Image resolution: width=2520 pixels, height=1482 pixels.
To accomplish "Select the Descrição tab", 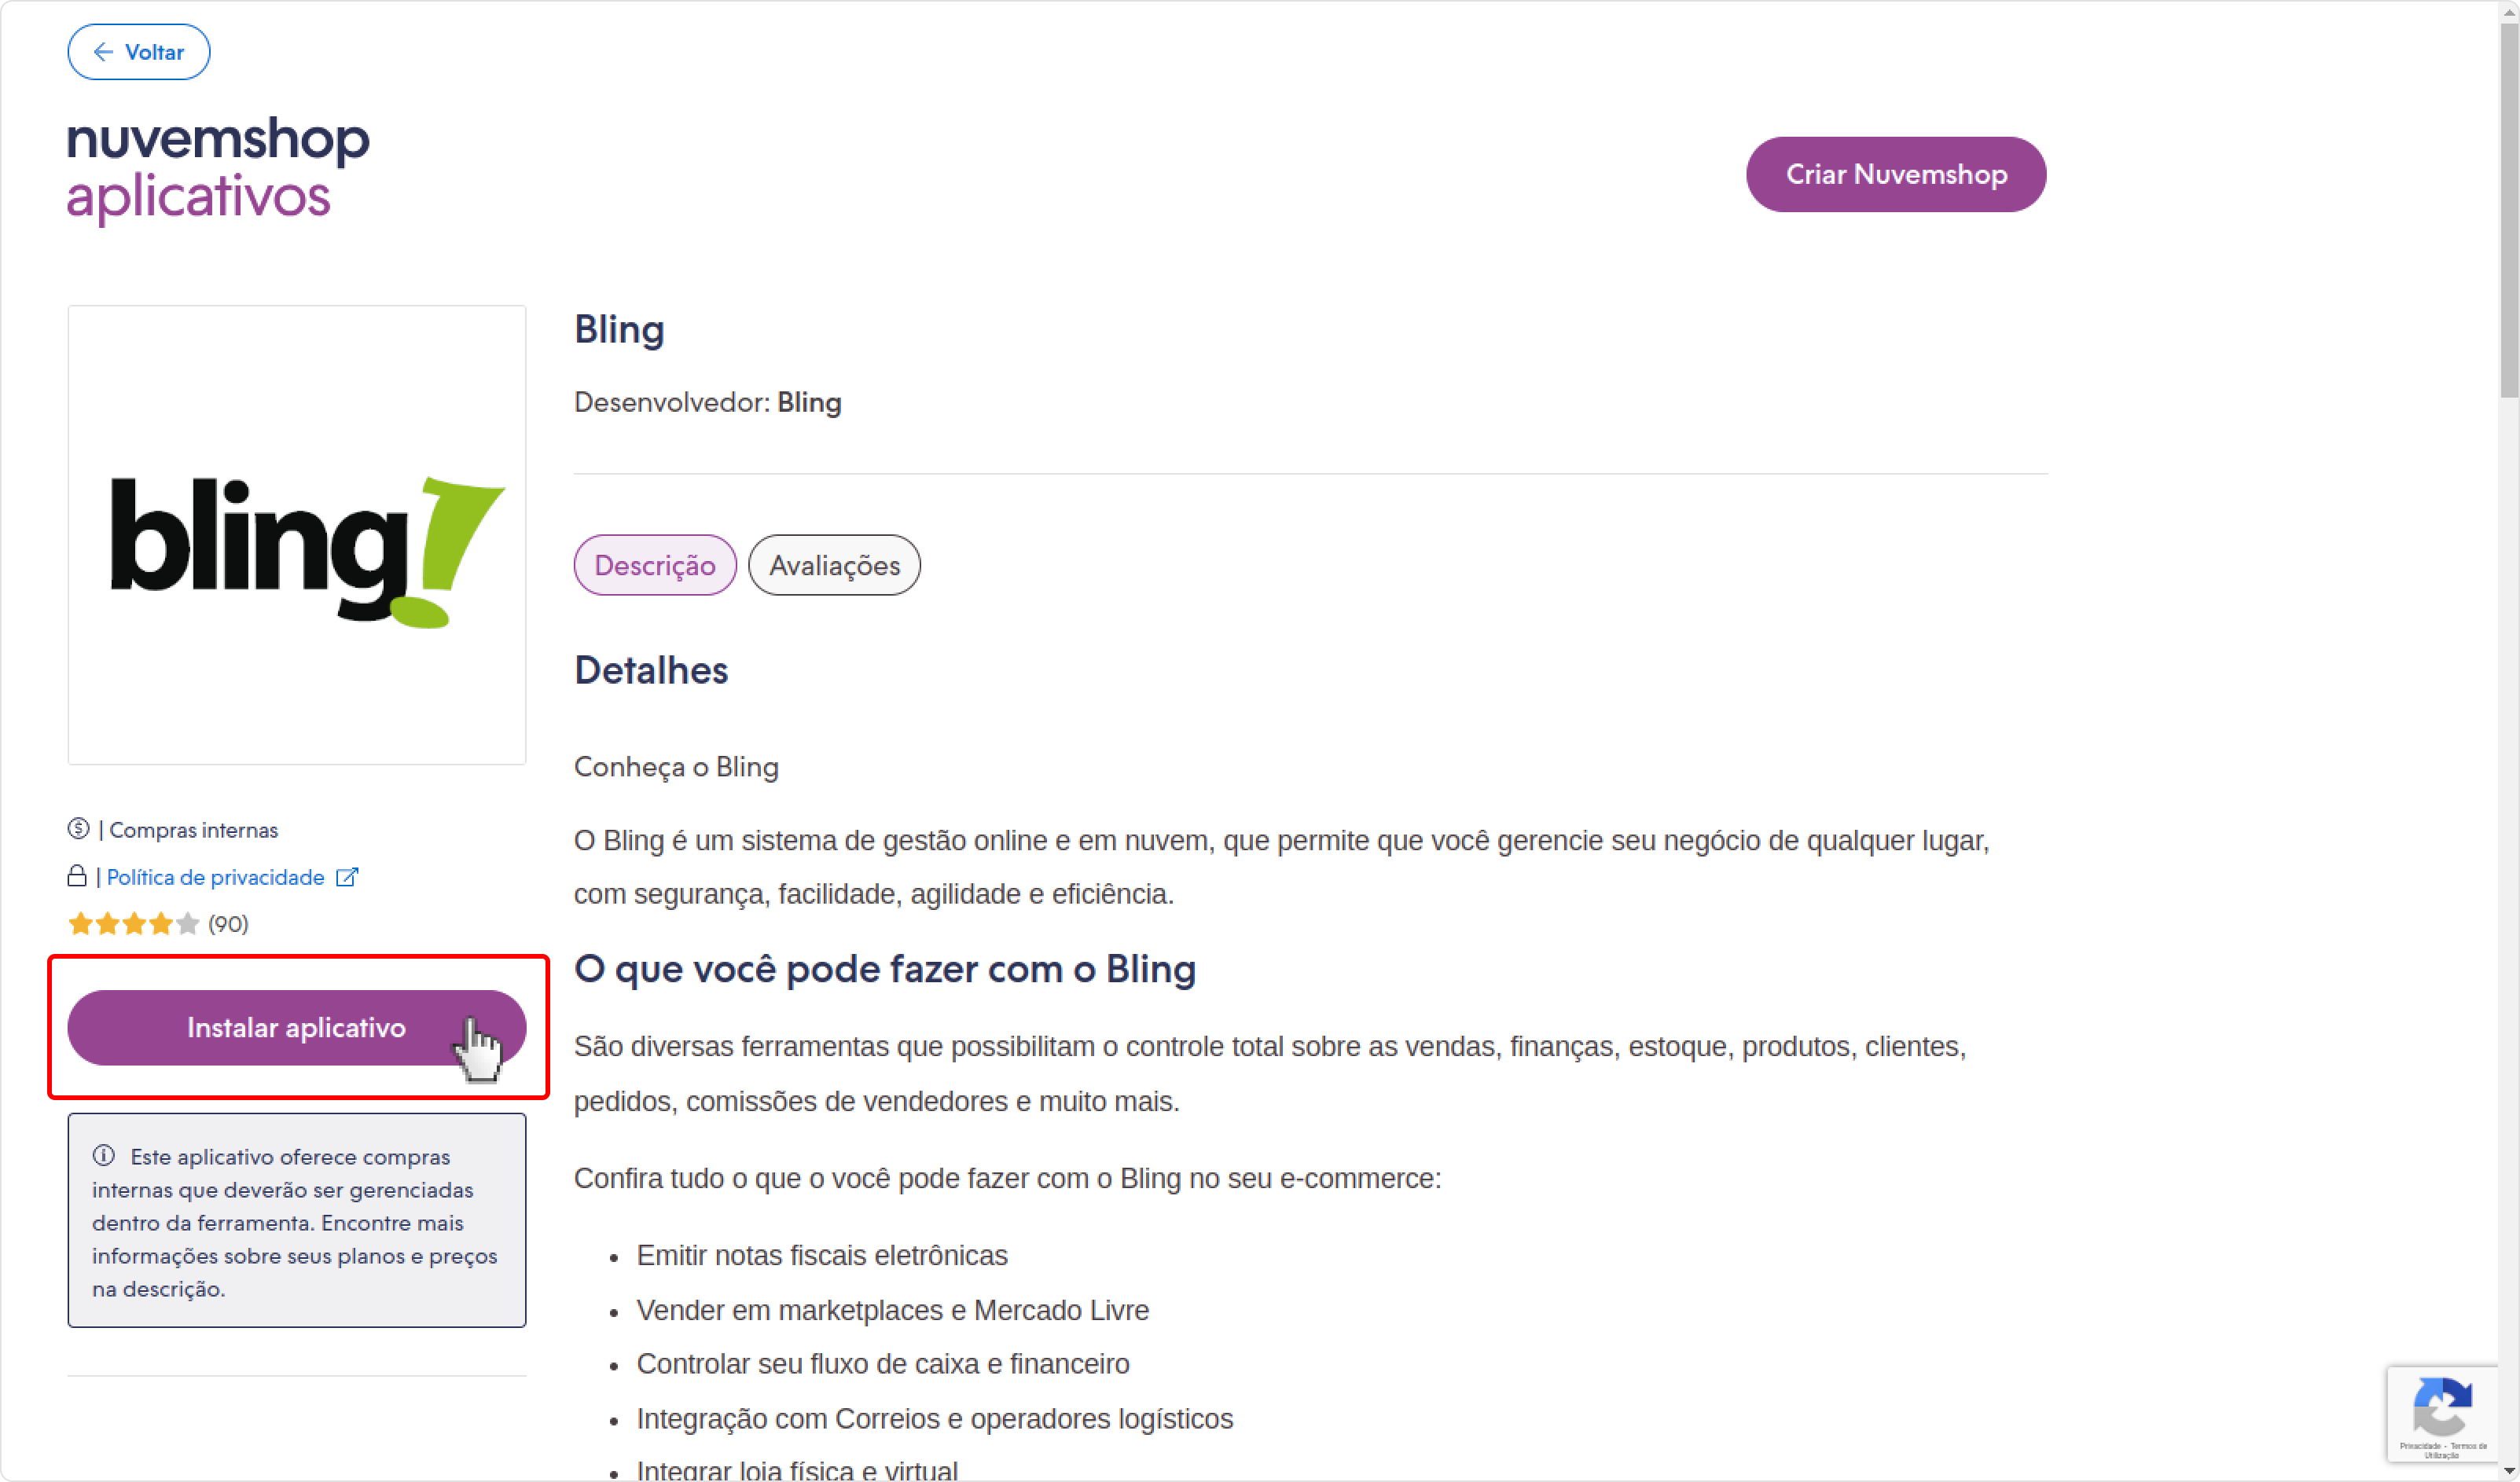I will coord(655,565).
